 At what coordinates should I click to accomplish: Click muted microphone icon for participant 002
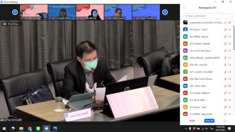point(225,36)
